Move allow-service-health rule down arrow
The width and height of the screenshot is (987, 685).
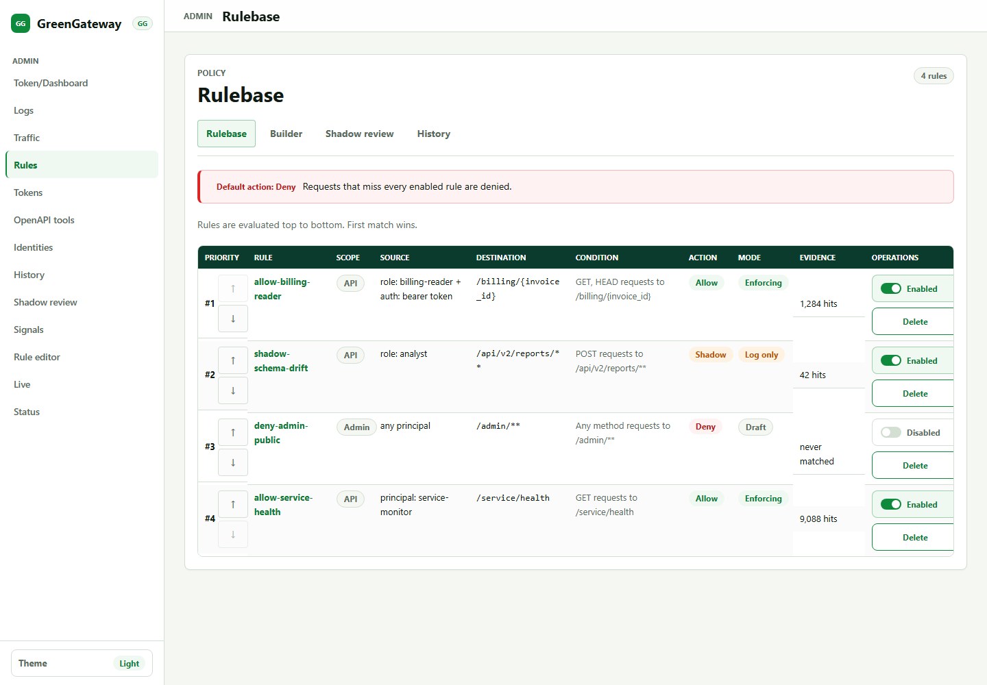233,534
